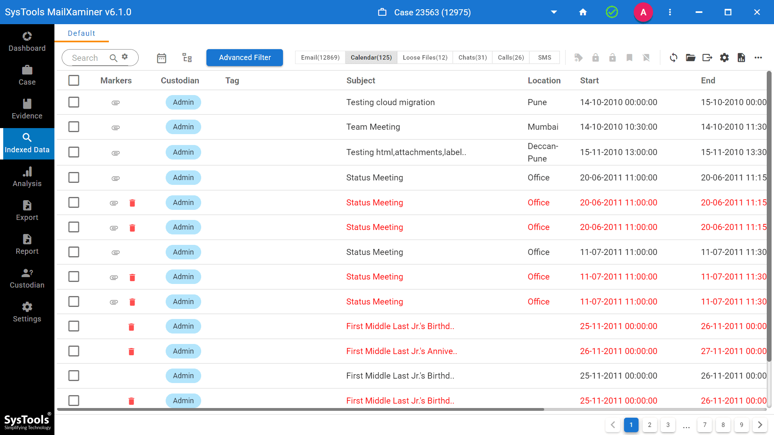Open the vertical three-dot title bar menu
Screen dimensions: 774x435
[670, 12]
